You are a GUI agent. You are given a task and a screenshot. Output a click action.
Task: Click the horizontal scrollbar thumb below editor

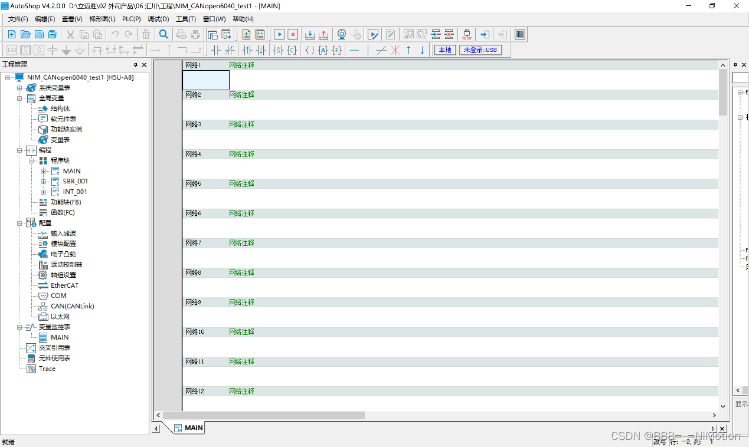(x=264, y=415)
